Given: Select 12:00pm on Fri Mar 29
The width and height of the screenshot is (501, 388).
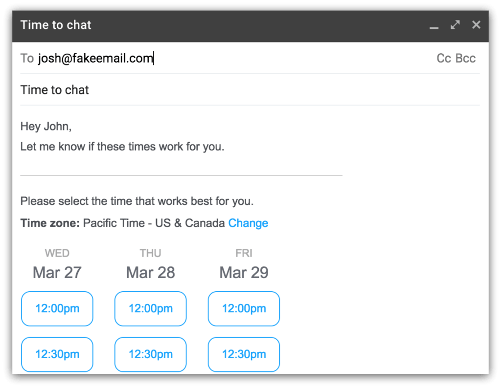Looking at the screenshot, I should tap(244, 308).
